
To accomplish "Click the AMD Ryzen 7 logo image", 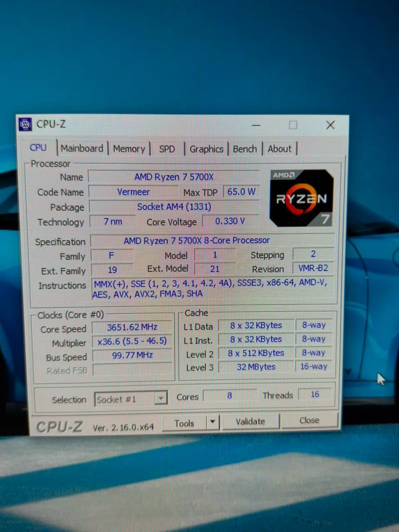I will [x=302, y=198].
